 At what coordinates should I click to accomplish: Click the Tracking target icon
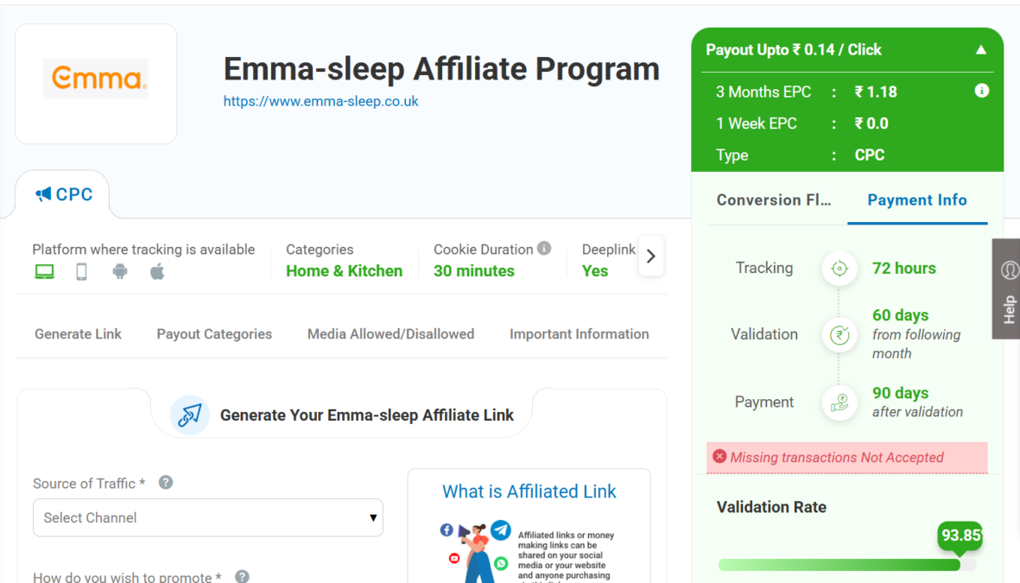pyautogui.click(x=839, y=269)
